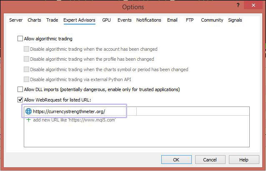Select the GPU tab
266x171 pixels.
tap(106, 20)
